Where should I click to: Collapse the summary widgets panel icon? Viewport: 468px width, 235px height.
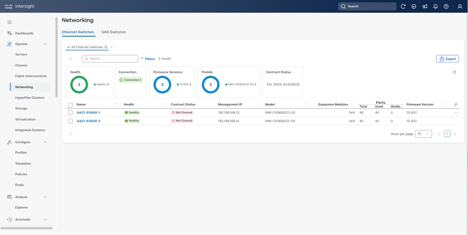454,72
